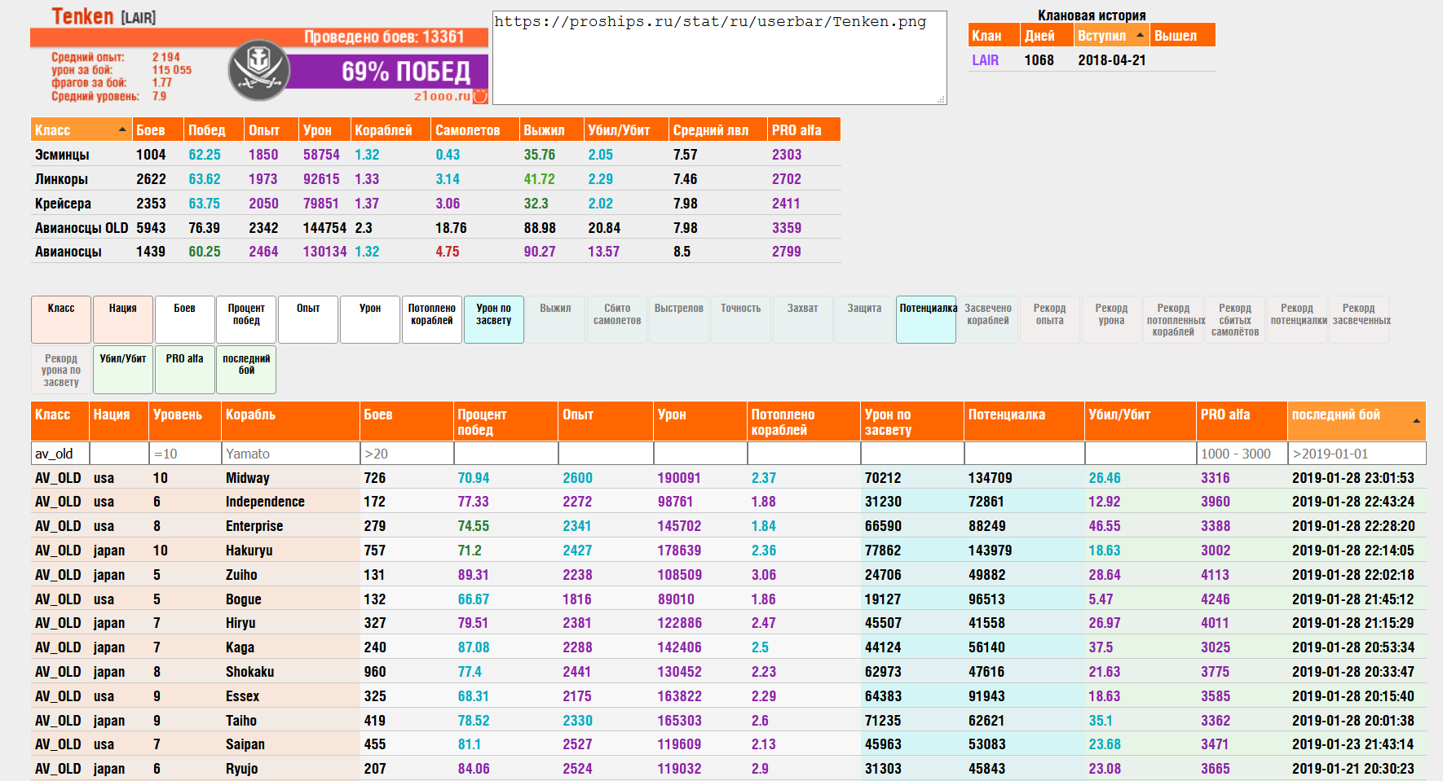This screenshot has height=781, width=1443.
Task: Toggle the Урон по засвету column button
Action: [494, 319]
